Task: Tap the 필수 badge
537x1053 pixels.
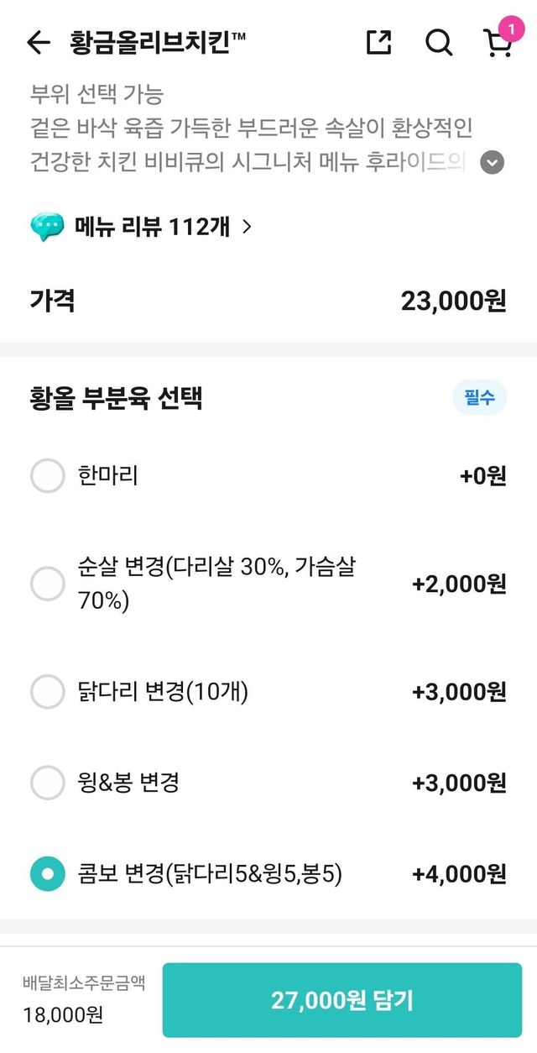Action: tap(480, 398)
